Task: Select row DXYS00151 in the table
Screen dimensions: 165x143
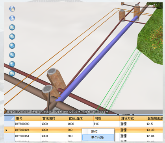Action: [83, 136]
